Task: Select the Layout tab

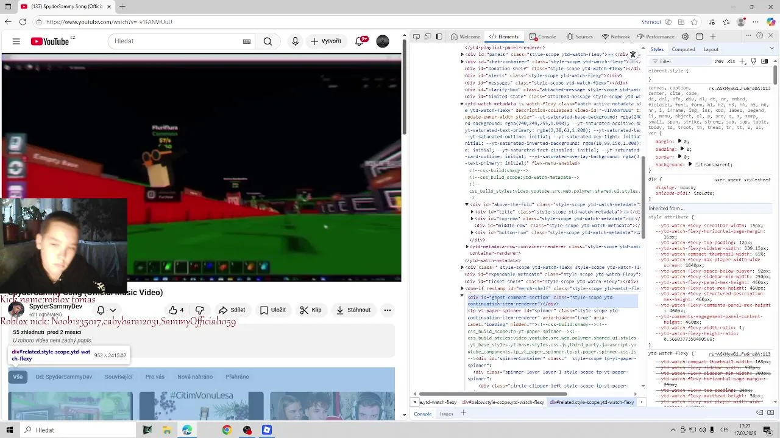Action: click(x=711, y=49)
